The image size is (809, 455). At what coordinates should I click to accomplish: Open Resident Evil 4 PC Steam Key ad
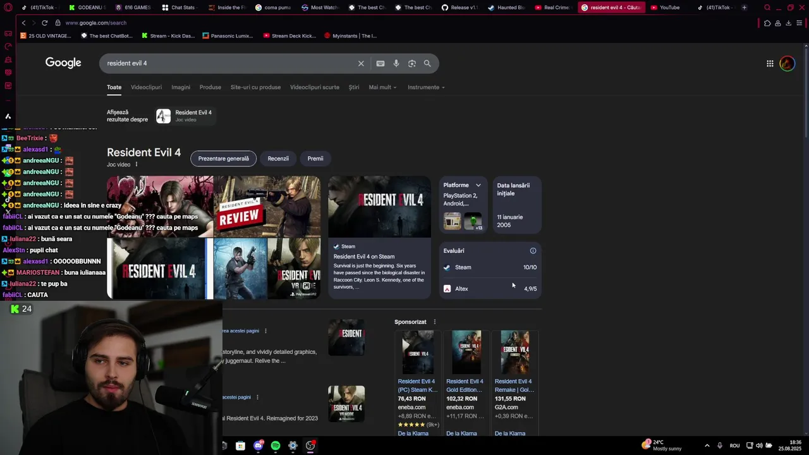coord(418,385)
